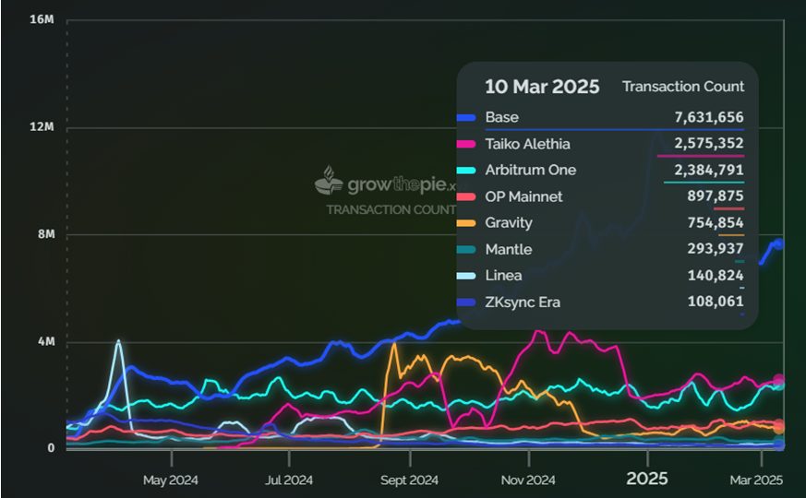Viewport: 806px width, 498px height.
Task: Click the Base blue color marker
Action: point(467,117)
